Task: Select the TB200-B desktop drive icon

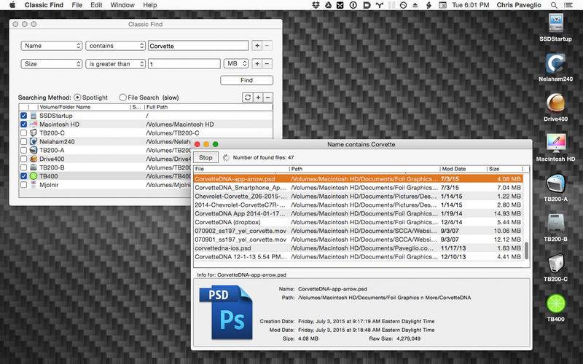Action: point(555,223)
